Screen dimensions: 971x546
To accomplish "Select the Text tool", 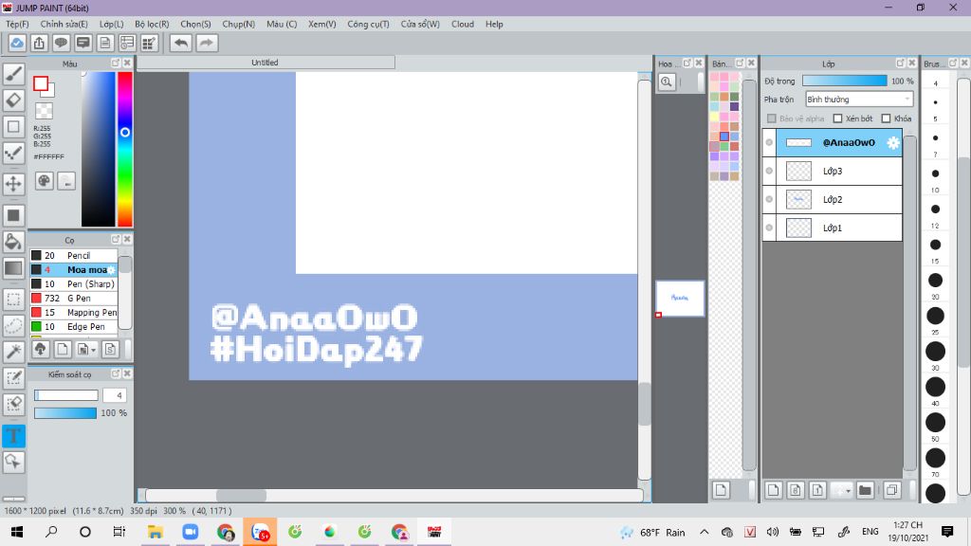I will point(13,436).
